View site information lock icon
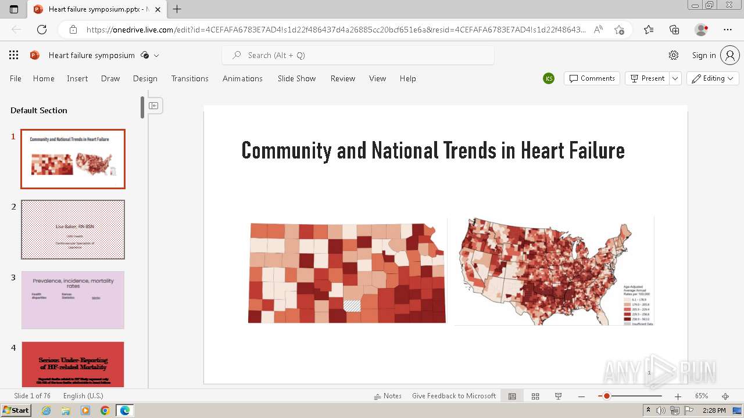 click(73, 30)
